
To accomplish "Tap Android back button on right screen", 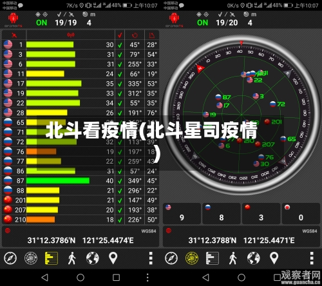I will point(205,278).
